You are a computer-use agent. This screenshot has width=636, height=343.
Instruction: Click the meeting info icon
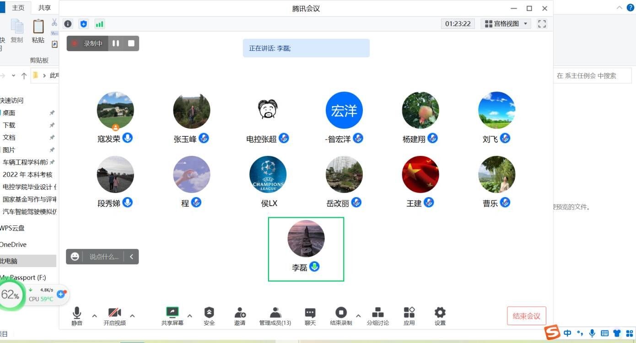click(x=68, y=24)
